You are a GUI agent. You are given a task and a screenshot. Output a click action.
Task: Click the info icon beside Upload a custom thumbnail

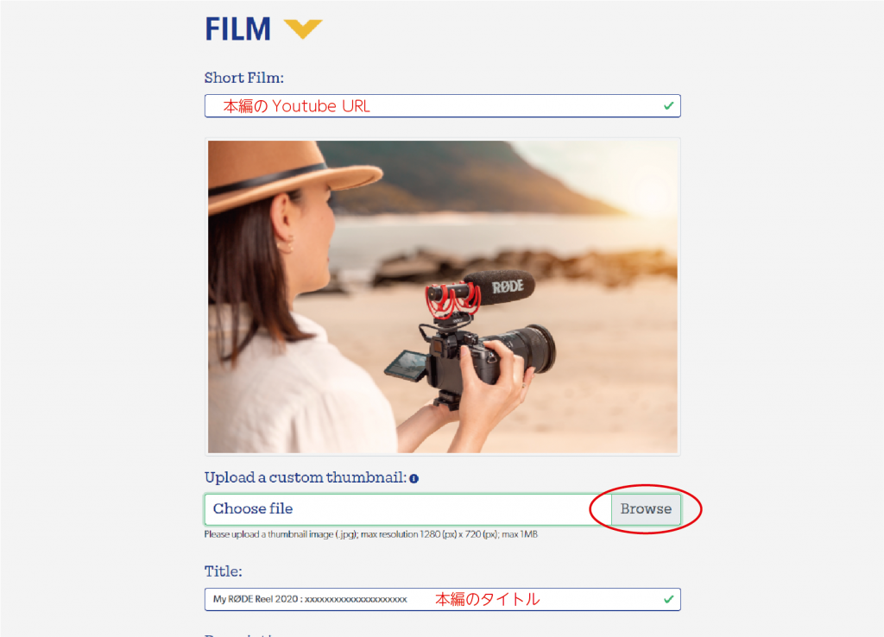(414, 478)
